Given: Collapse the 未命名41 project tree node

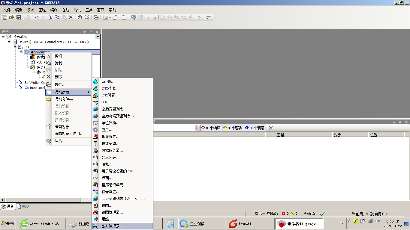Looking at the screenshot, I should click(x=3, y=37).
